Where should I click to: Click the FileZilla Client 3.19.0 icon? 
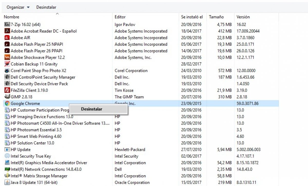(7, 90)
